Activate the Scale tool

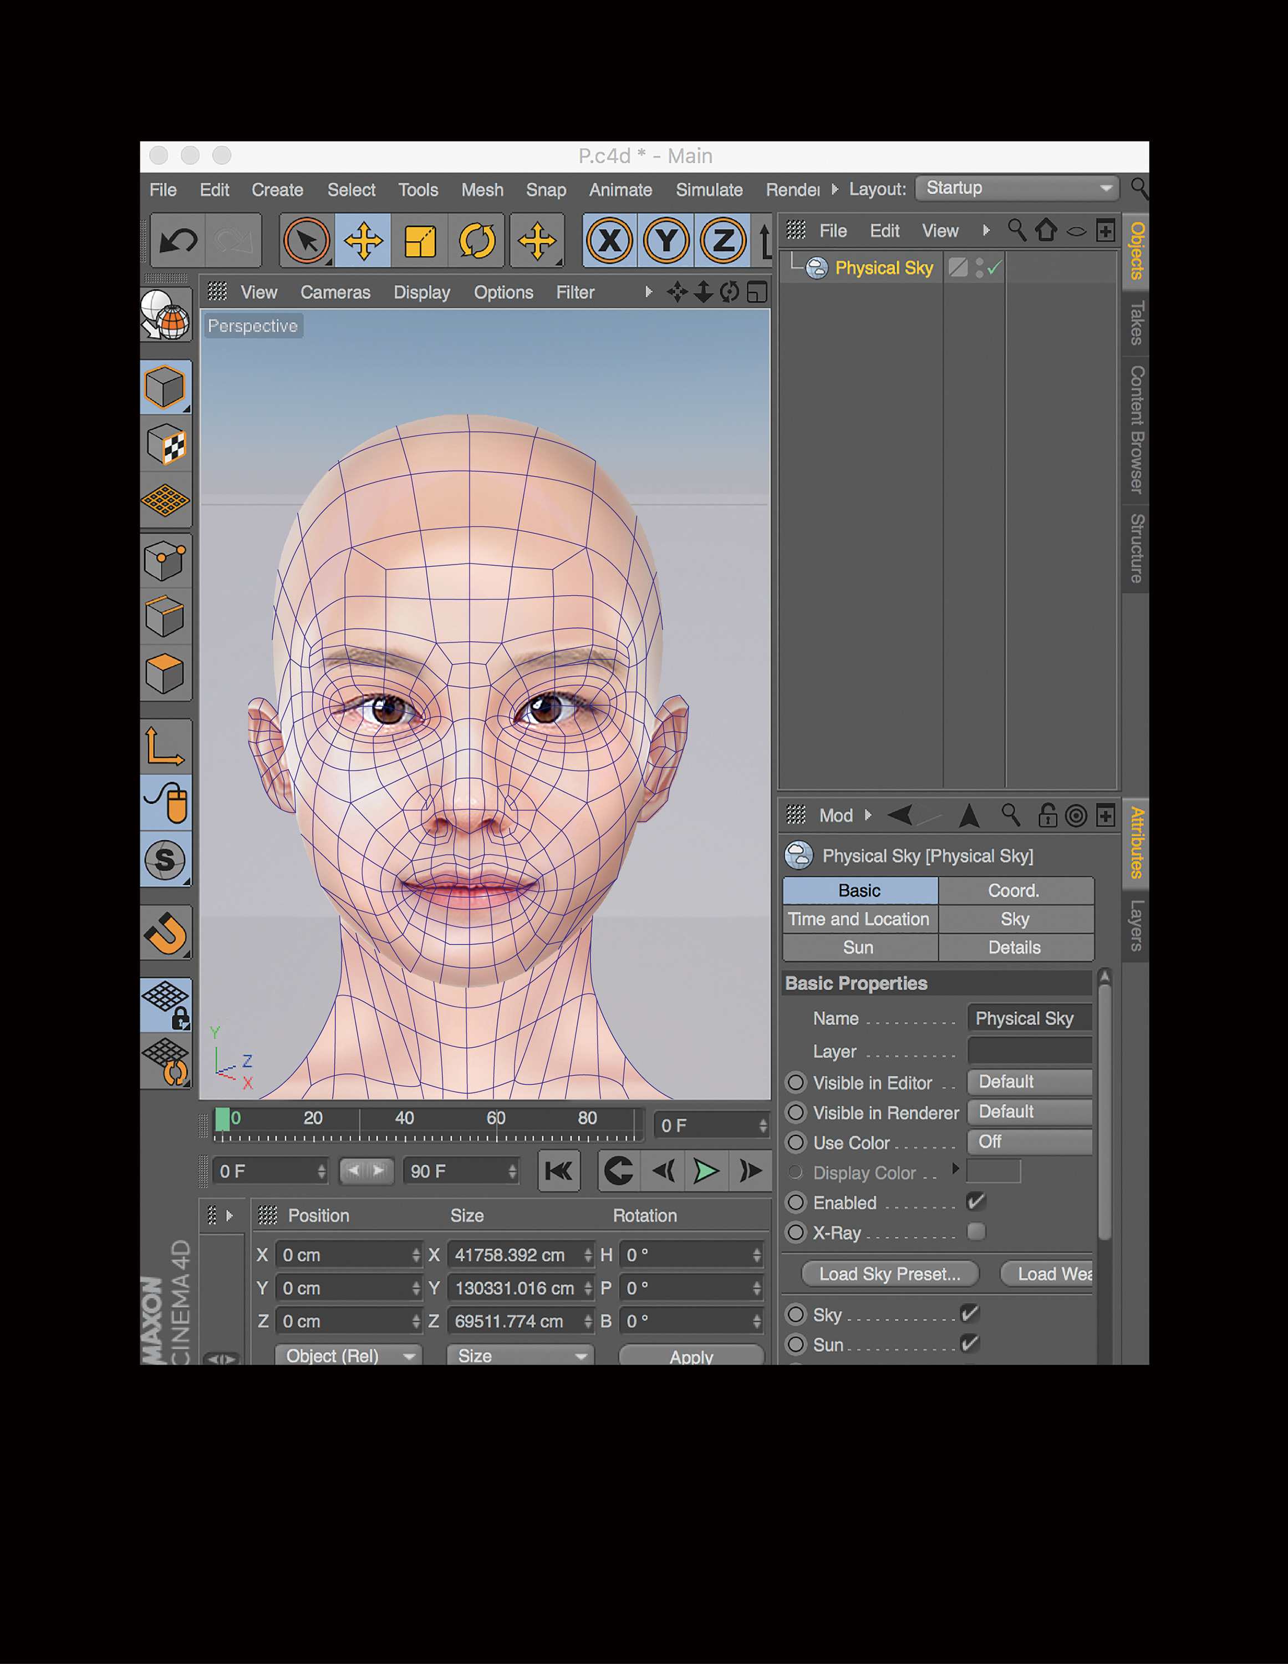point(420,241)
